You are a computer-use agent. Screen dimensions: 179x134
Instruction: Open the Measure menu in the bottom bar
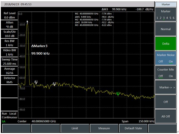[104, 128]
